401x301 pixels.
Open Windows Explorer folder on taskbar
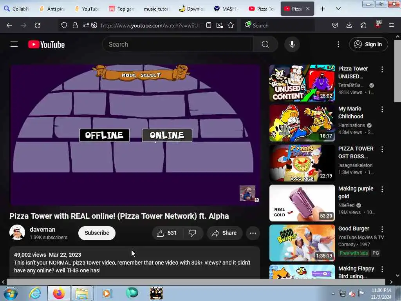point(82,293)
